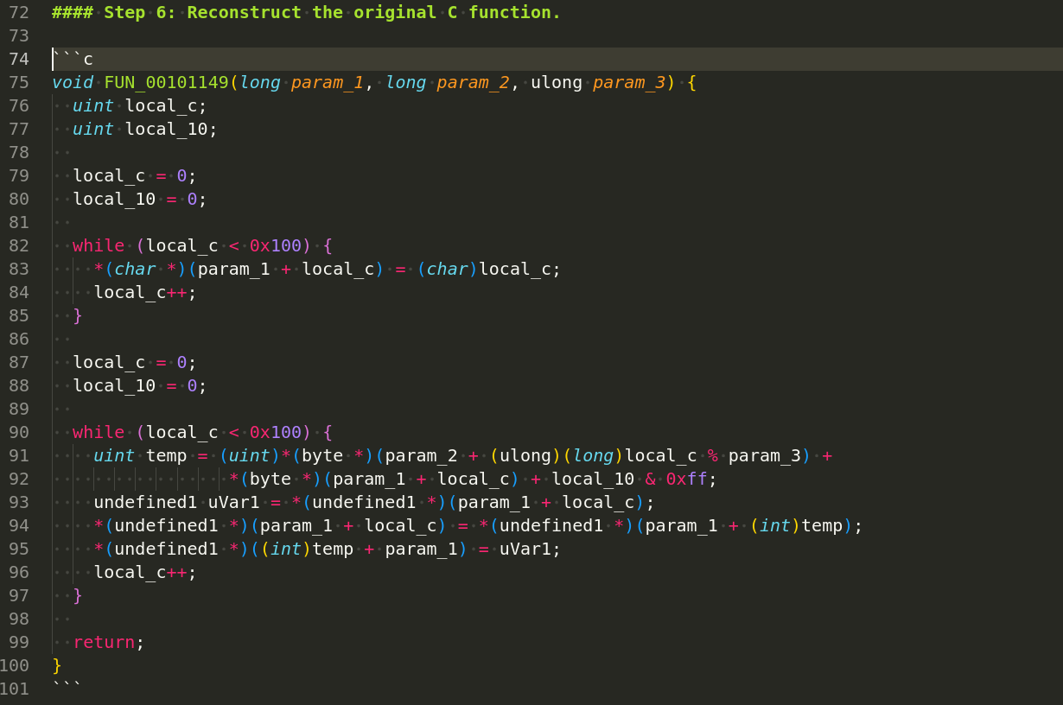Click the 'while' keyword on line 90
Viewport: 1063px width, 705px height.
pos(99,432)
